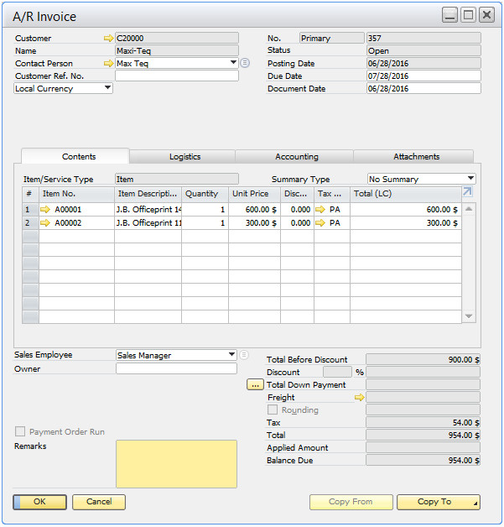Screen dimensions: 504x527
Task: Click tax code link arrow in row 1
Action: tap(321, 210)
